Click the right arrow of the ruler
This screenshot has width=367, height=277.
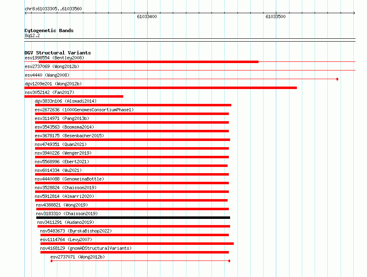click(x=354, y=13)
